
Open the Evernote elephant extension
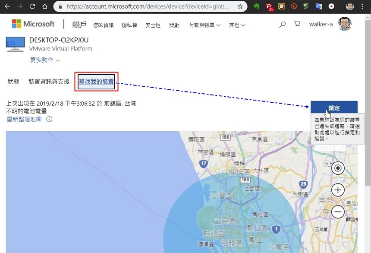pos(257,6)
